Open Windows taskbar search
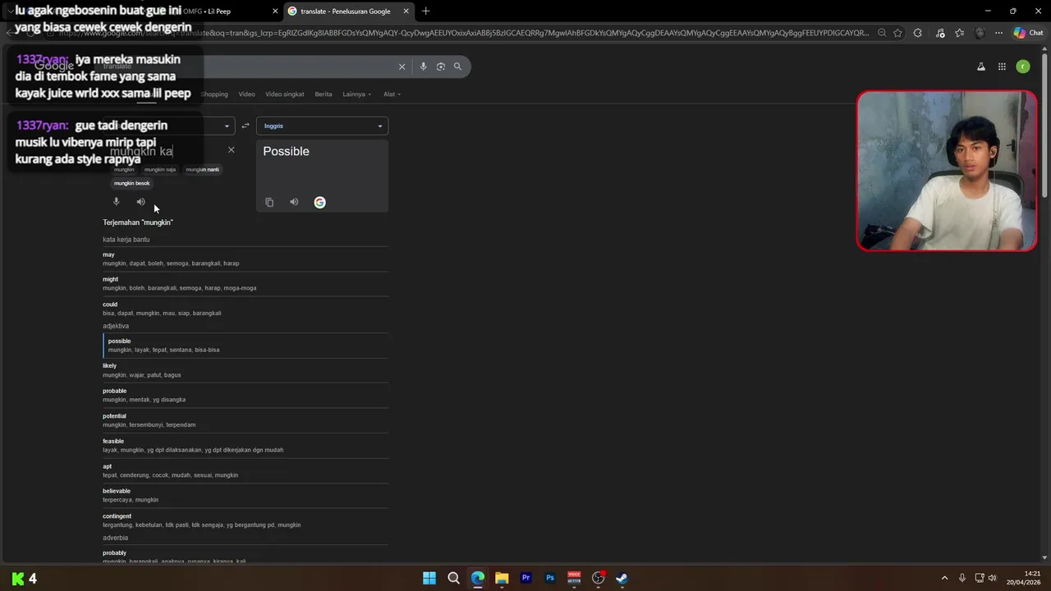The height and width of the screenshot is (591, 1051). [453, 578]
